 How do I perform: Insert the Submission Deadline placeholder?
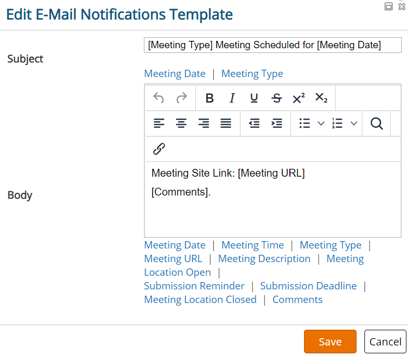[308, 286]
